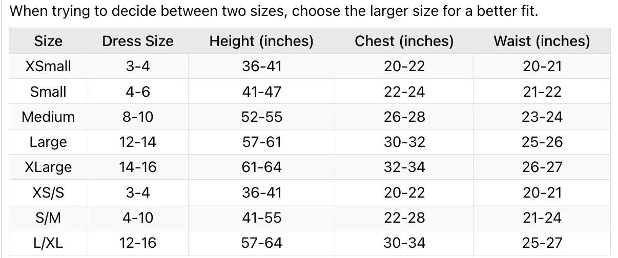Select the 41-55 height cell
Screen dimensions: 618x258
tap(261, 218)
